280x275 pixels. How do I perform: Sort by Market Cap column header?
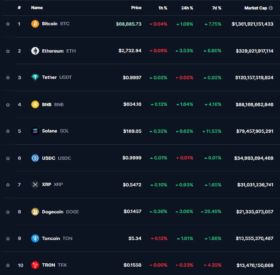coord(255,8)
